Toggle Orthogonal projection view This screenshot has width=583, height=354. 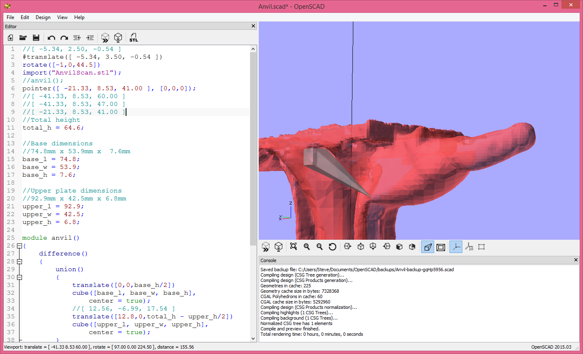click(x=441, y=247)
